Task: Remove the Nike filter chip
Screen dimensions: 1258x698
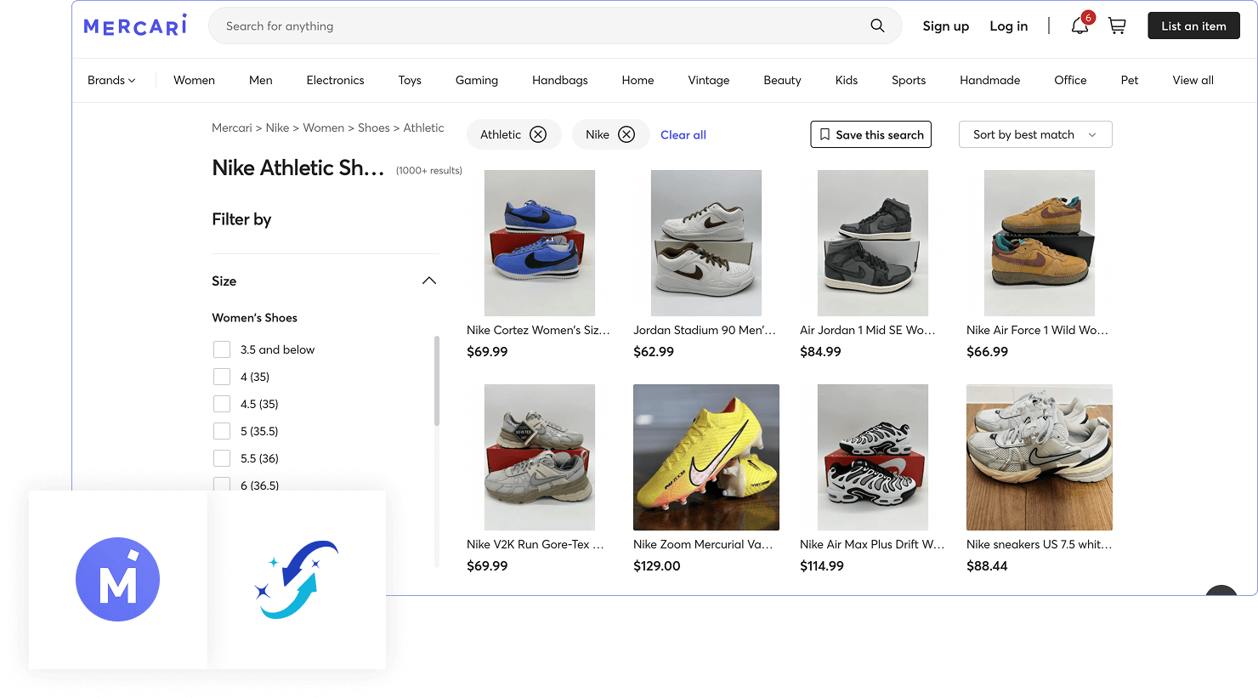Action: click(x=626, y=134)
